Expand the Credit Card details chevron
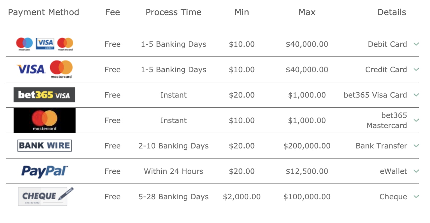Screen dimensions: 430x223 coord(416,69)
